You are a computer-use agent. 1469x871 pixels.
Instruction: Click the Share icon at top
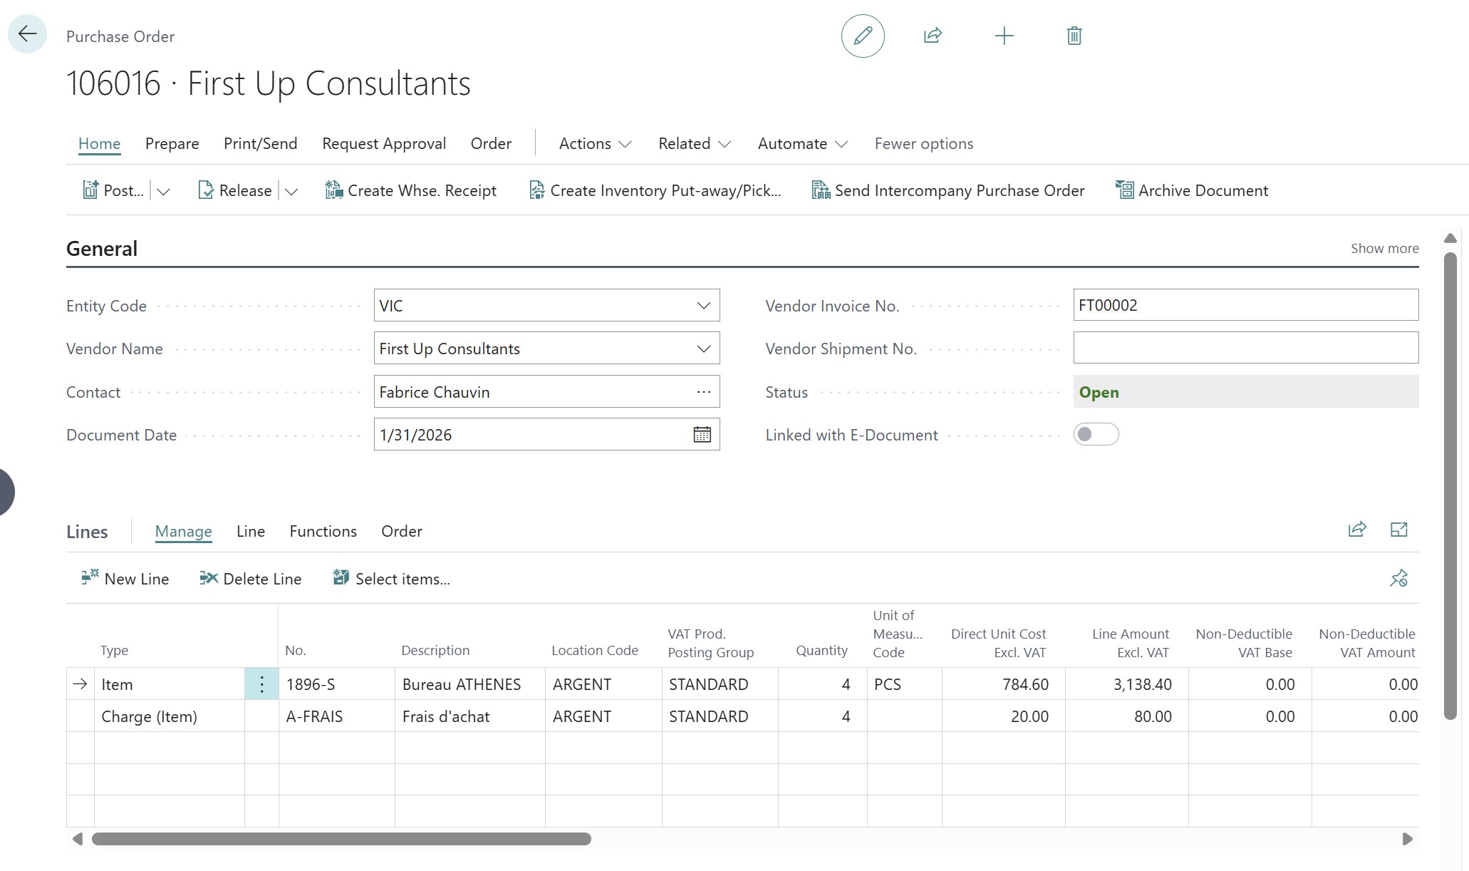[x=933, y=36]
